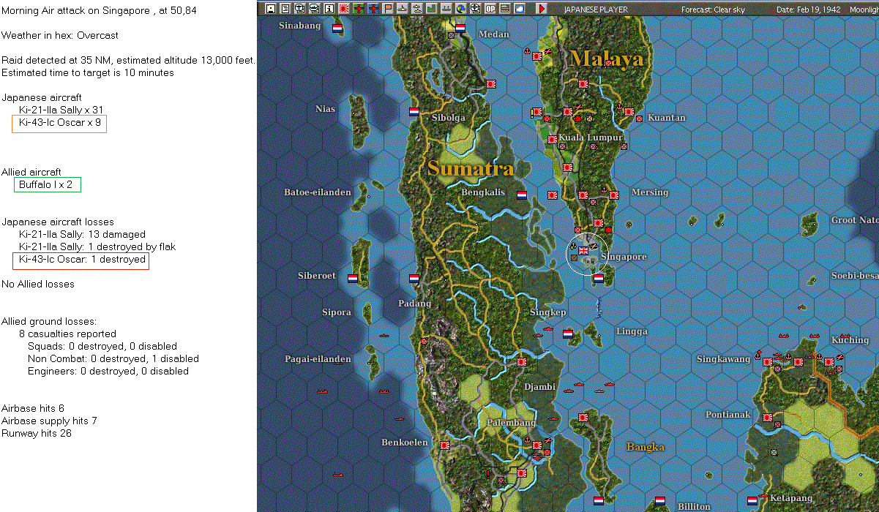Select the Dutch flag base near Sinabang

click(x=338, y=29)
